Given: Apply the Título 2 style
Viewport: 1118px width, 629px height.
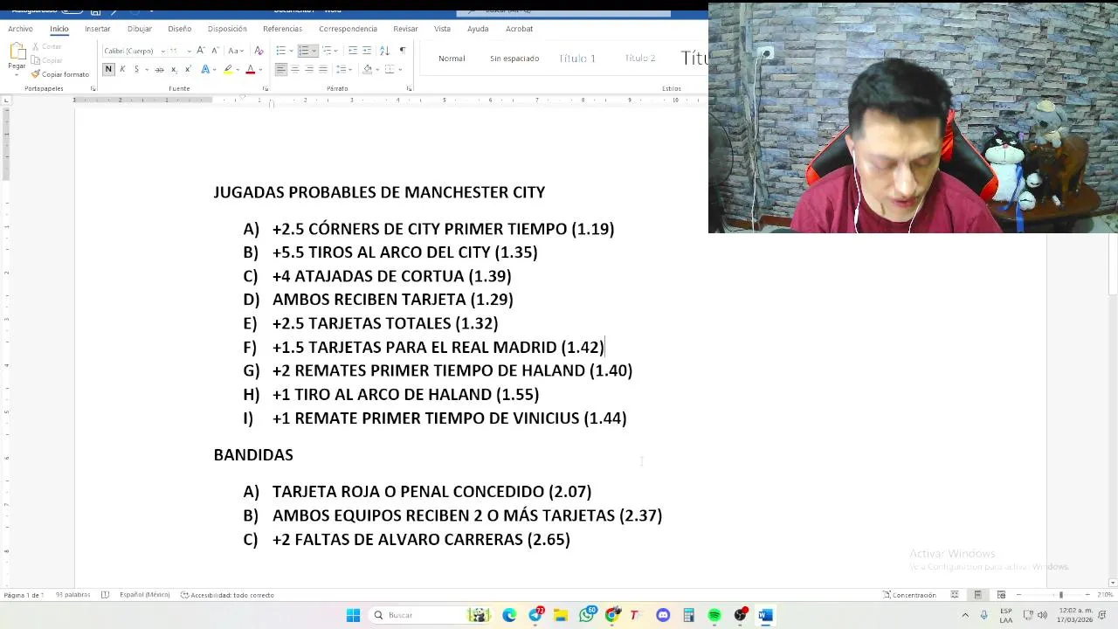Looking at the screenshot, I should tap(640, 59).
